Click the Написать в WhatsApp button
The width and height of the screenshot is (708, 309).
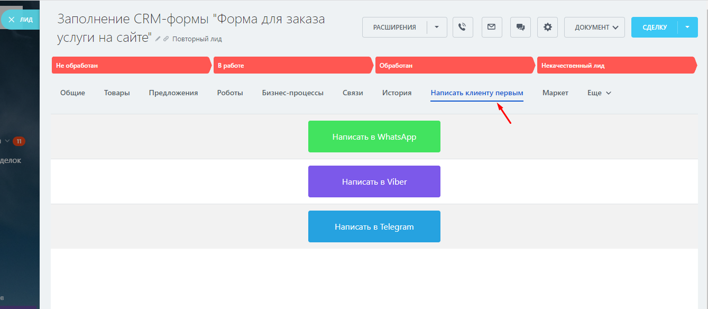pyautogui.click(x=374, y=137)
